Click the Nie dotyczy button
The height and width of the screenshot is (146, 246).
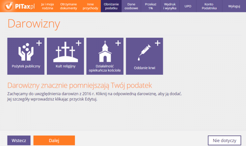pos(225,141)
